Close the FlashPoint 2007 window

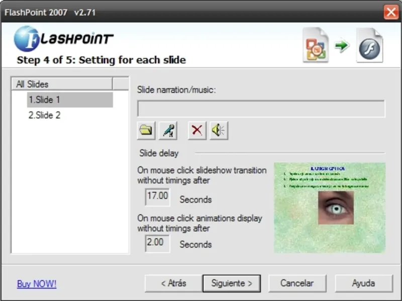pyautogui.click(x=391, y=12)
